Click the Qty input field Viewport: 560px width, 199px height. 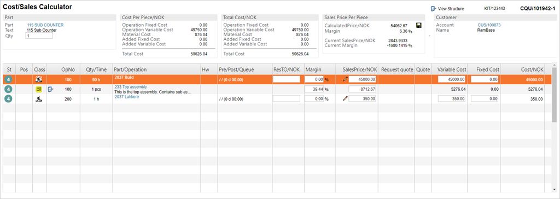(39, 36)
